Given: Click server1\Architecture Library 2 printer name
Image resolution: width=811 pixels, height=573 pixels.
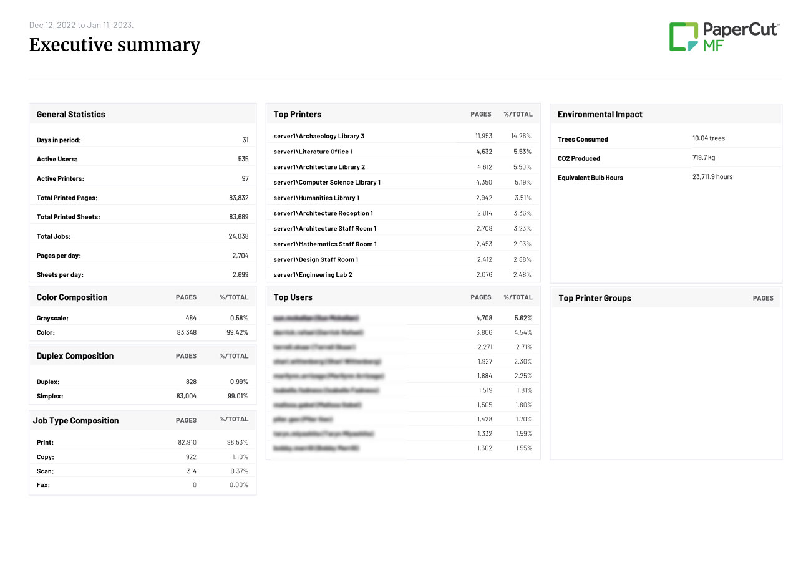Looking at the screenshot, I should point(319,167).
